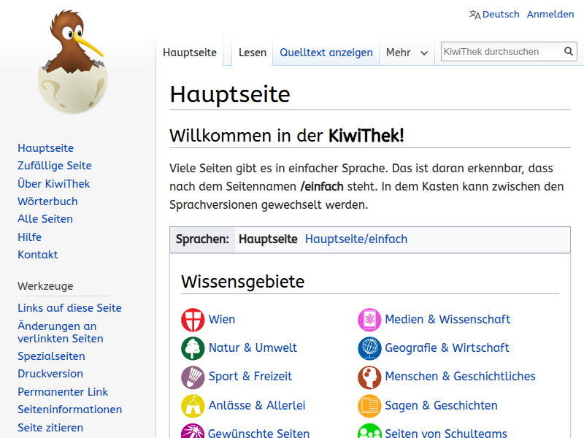Image resolution: width=584 pixels, height=438 pixels.
Task: Click the red Wien shield icon
Action: tap(193, 320)
